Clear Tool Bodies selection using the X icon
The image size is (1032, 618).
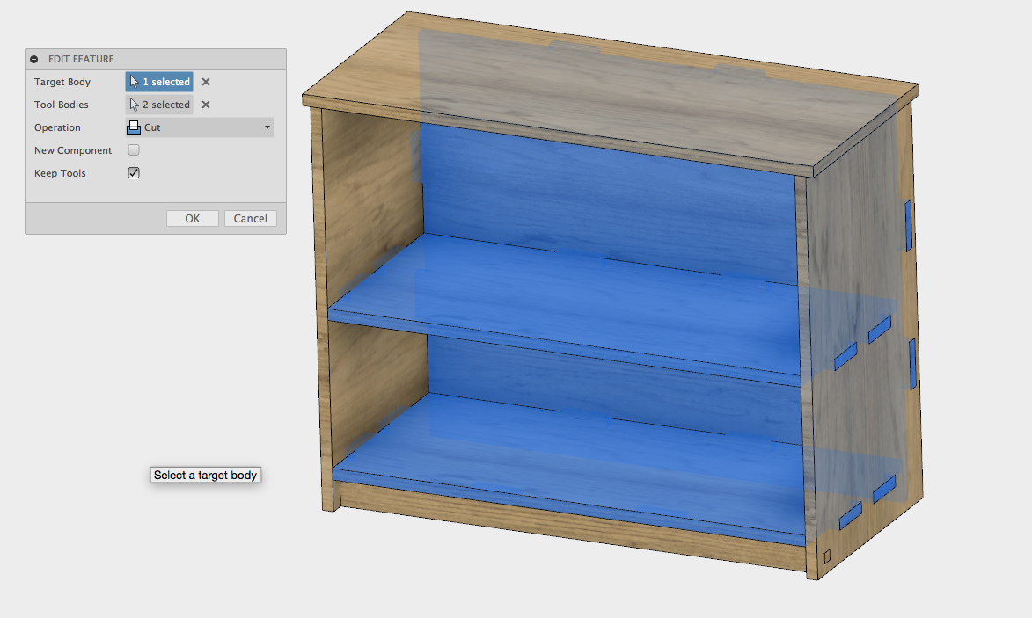[x=204, y=104]
